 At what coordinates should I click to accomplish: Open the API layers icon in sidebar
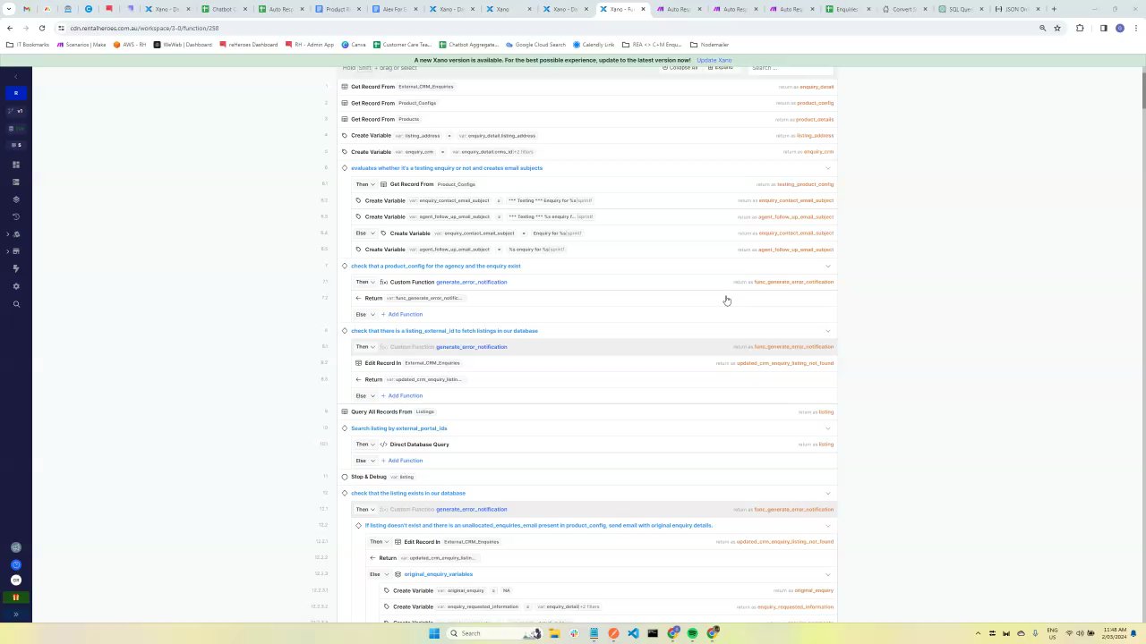tap(16, 199)
